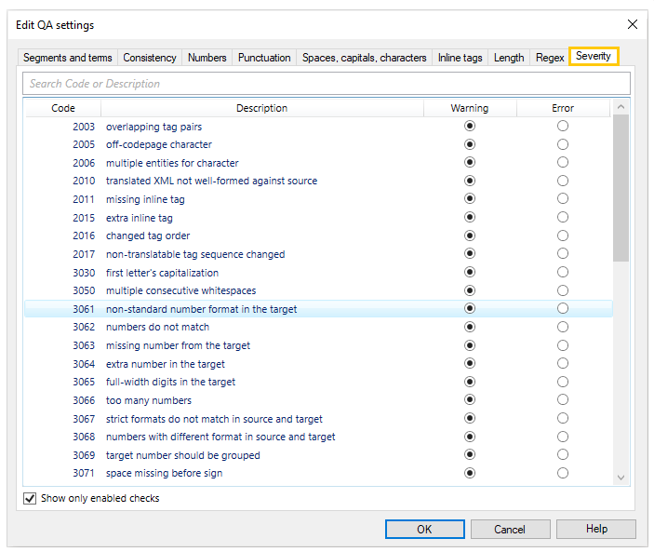
Task: Sort the list by Code column header
Action: point(62,108)
